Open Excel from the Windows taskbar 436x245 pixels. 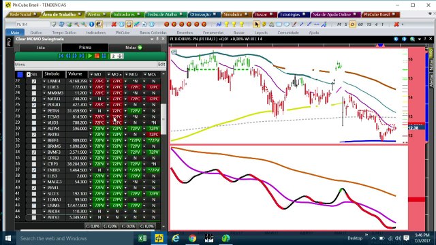142,238
